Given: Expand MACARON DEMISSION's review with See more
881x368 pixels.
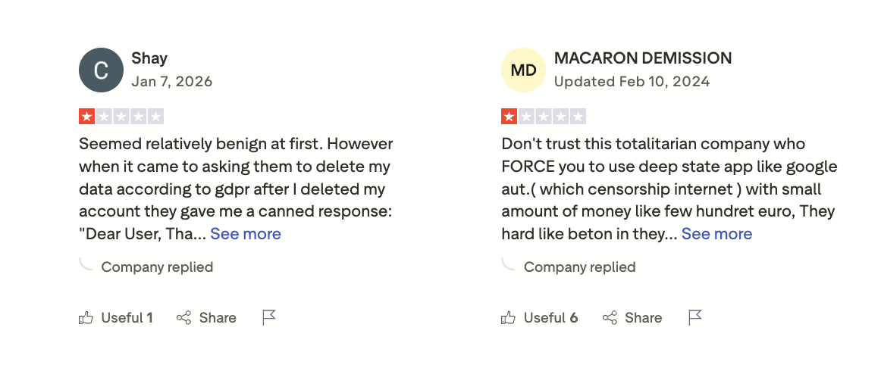Looking at the screenshot, I should 716,234.
